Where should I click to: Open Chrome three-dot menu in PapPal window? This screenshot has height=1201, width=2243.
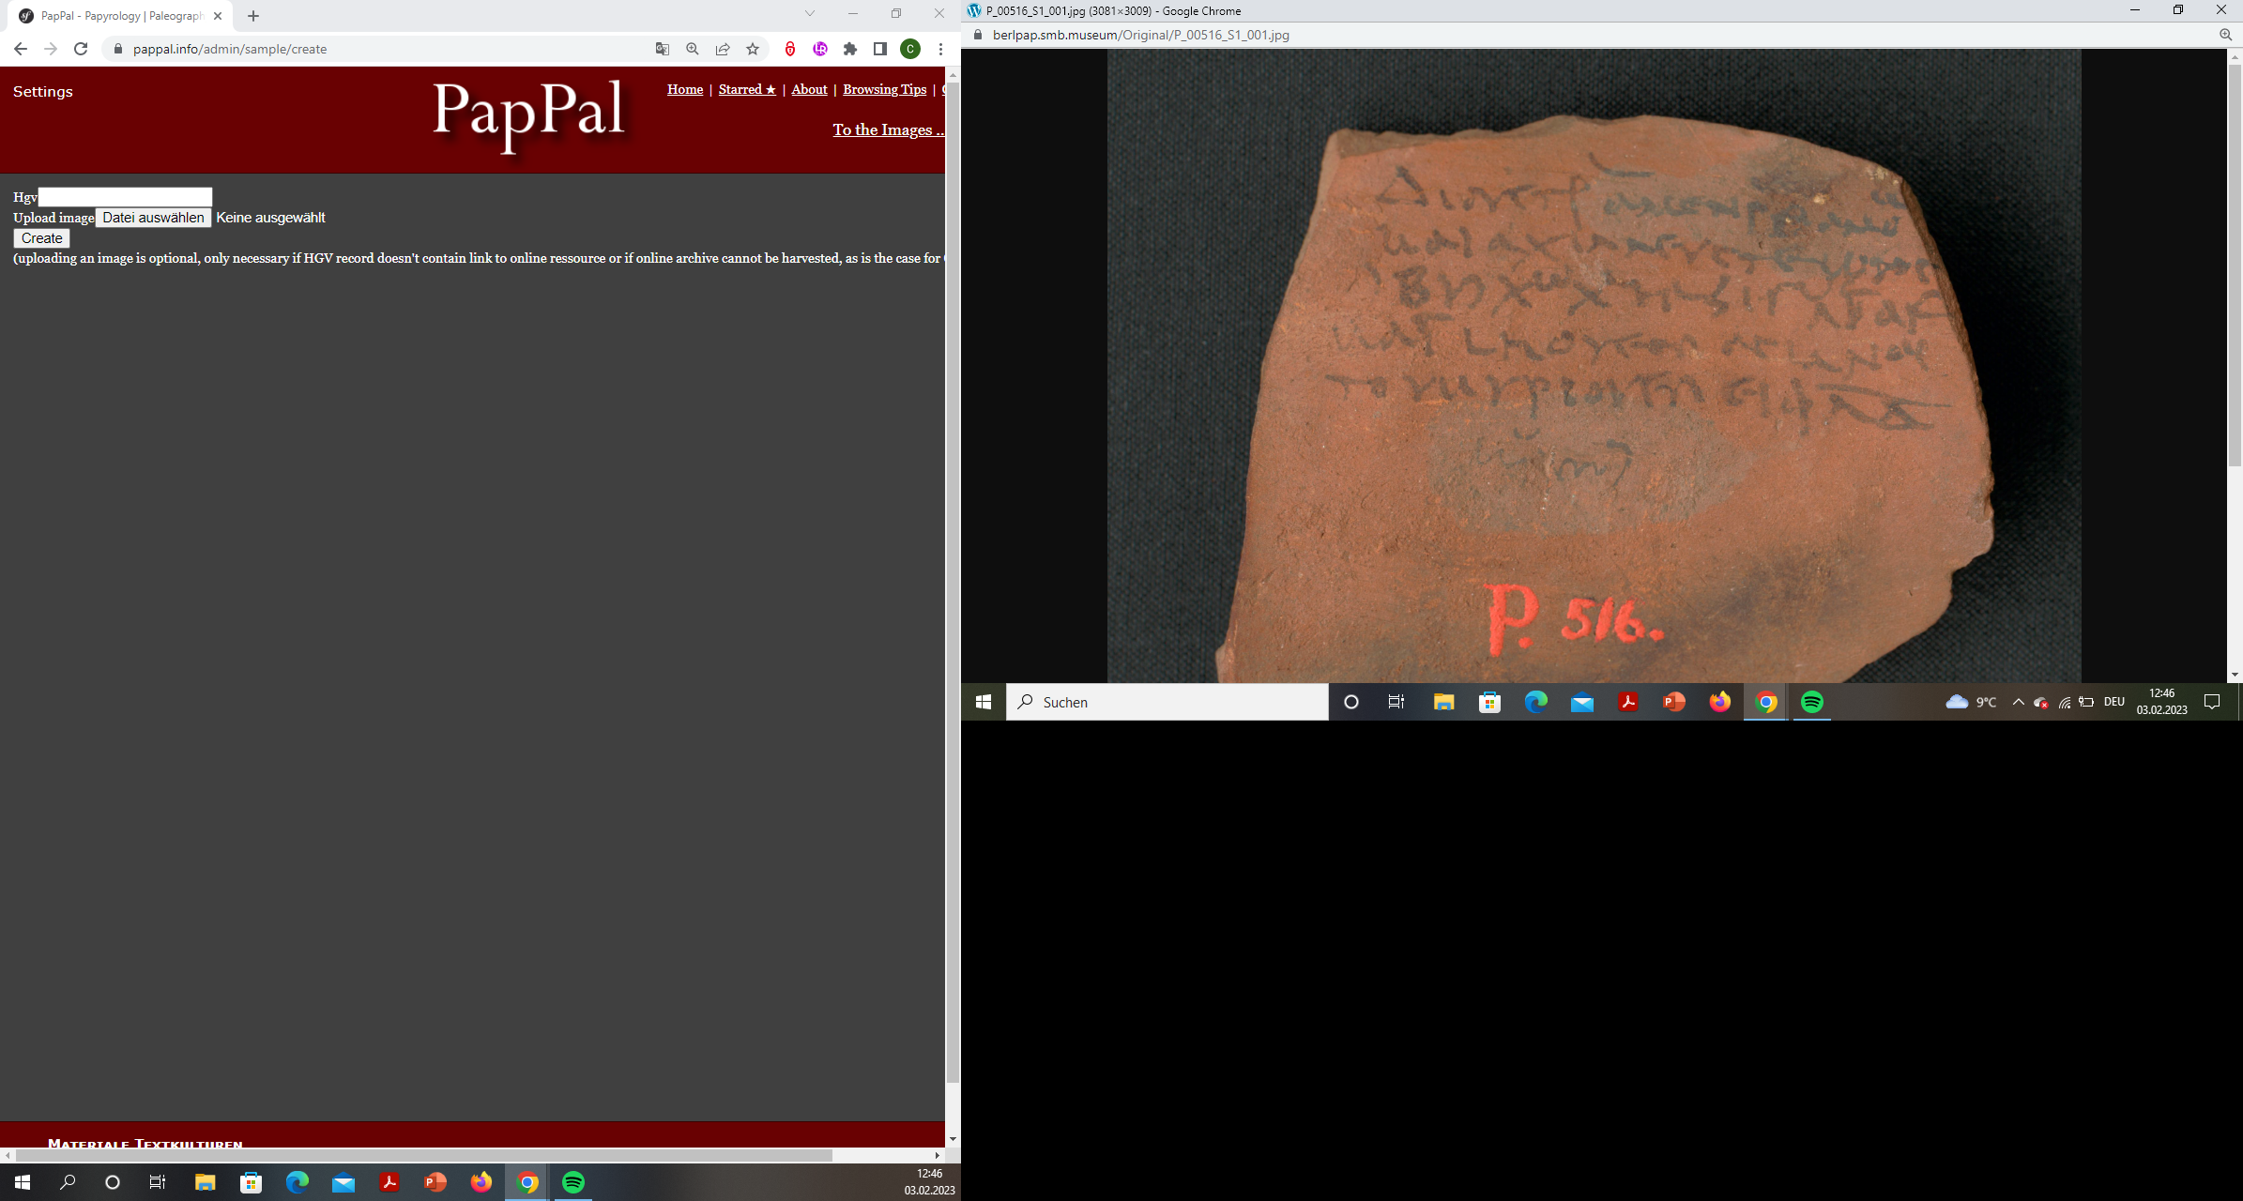tap(940, 49)
